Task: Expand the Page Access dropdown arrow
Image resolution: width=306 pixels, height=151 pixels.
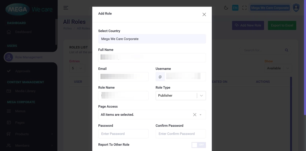Action: [x=201, y=115]
